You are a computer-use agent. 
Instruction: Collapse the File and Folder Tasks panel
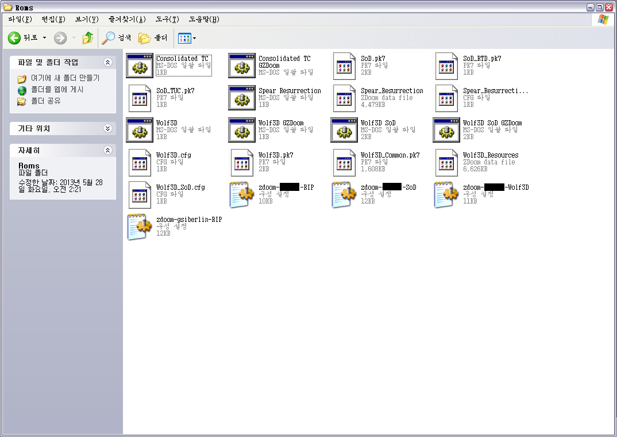pyautogui.click(x=108, y=62)
